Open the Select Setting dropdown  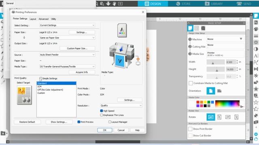click(x=67, y=25)
